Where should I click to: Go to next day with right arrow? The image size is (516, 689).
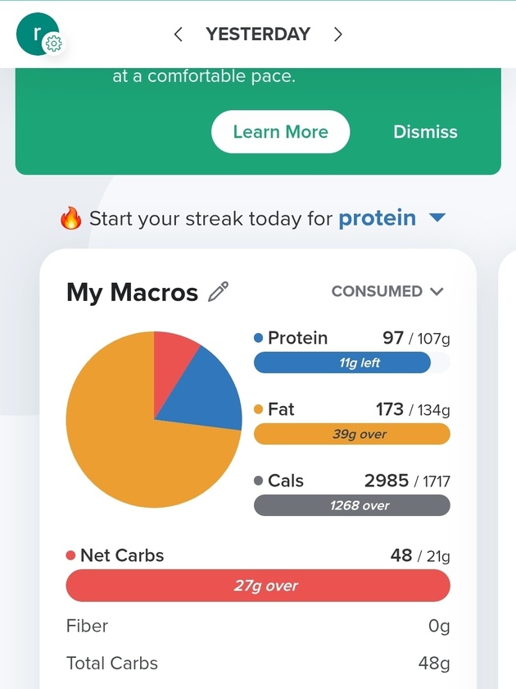pyautogui.click(x=337, y=34)
